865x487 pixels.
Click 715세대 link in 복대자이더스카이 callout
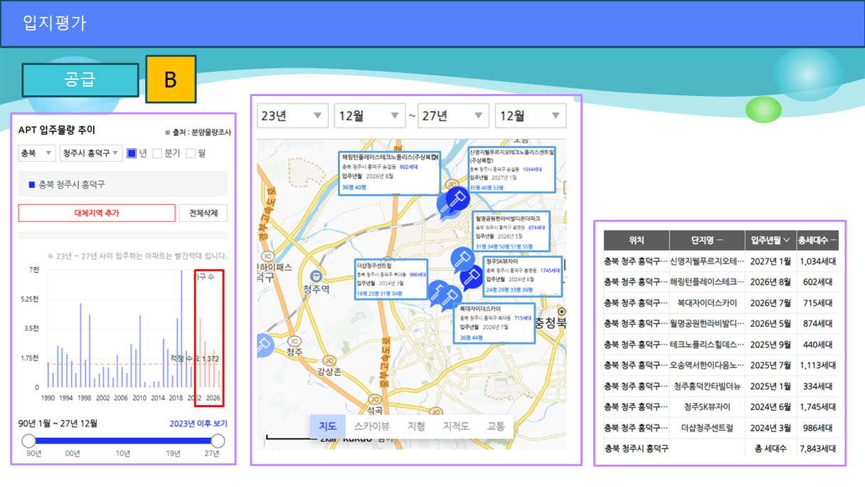pyautogui.click(x=524, y=318)
